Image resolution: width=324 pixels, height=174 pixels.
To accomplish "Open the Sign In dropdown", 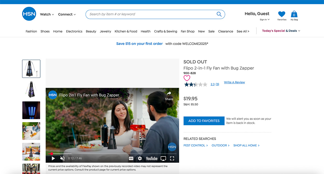I will (265, 20).
